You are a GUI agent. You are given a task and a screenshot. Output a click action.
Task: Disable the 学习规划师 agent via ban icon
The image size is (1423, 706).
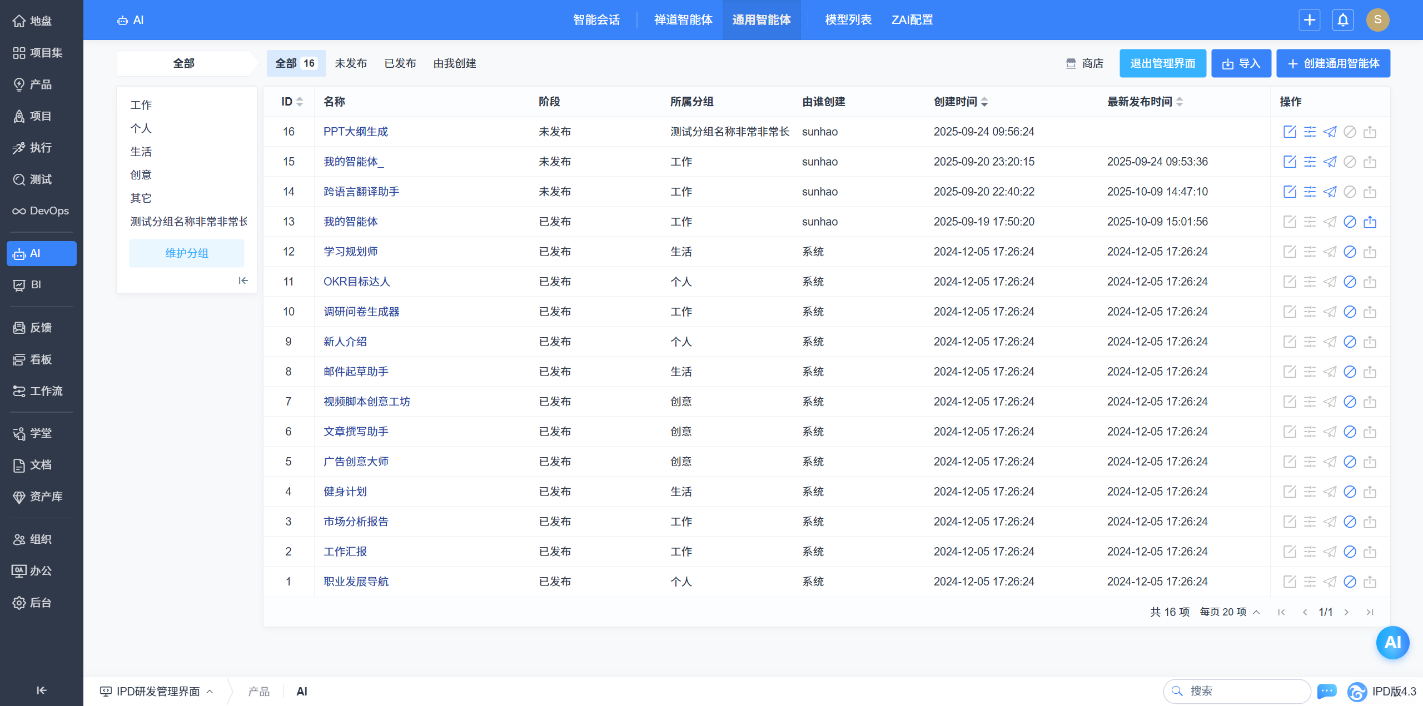[x=1350, y=252]
